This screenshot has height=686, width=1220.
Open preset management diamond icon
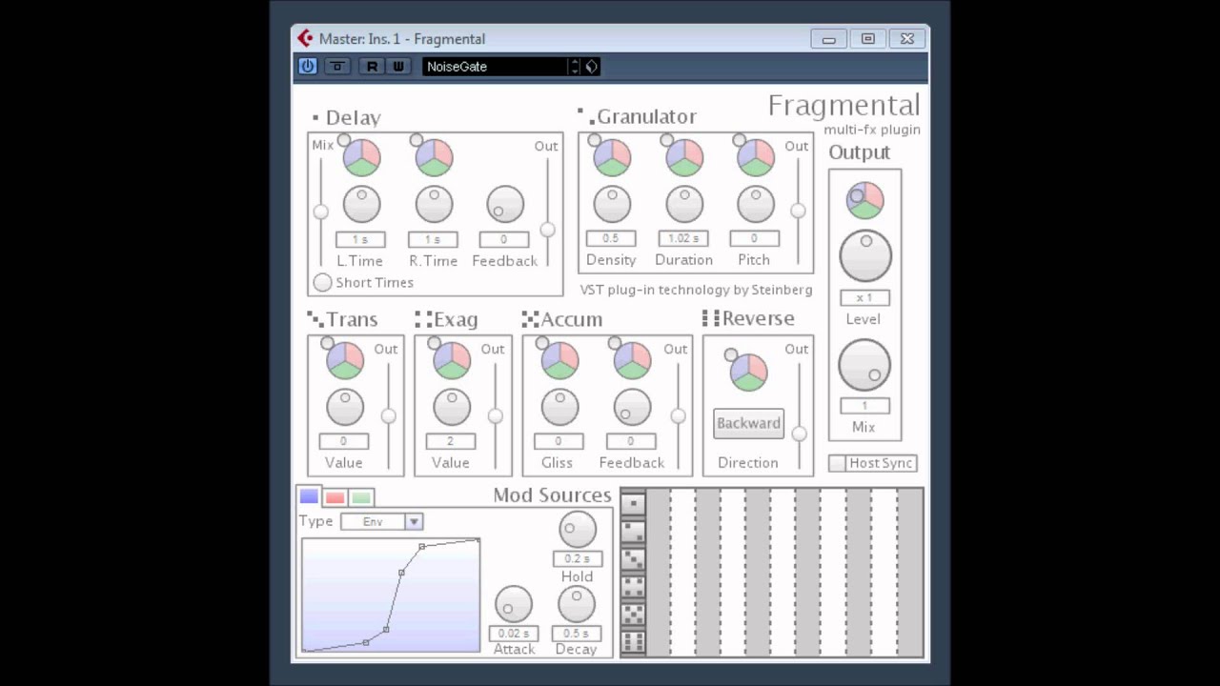592,67
